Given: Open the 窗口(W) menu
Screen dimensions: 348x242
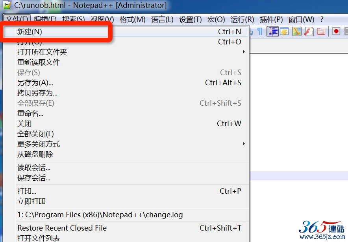Looking at the screenshot, I should (x=302, y=20).
